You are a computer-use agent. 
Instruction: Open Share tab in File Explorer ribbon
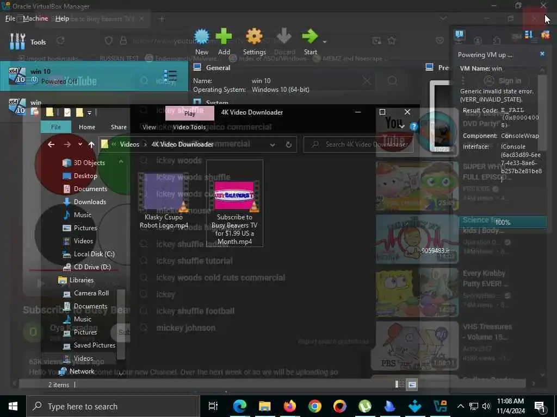(119, 127)
